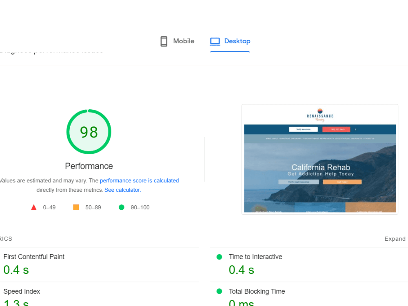
Task: Open the 'performance score is calculated' link
Action: (139, 181)
